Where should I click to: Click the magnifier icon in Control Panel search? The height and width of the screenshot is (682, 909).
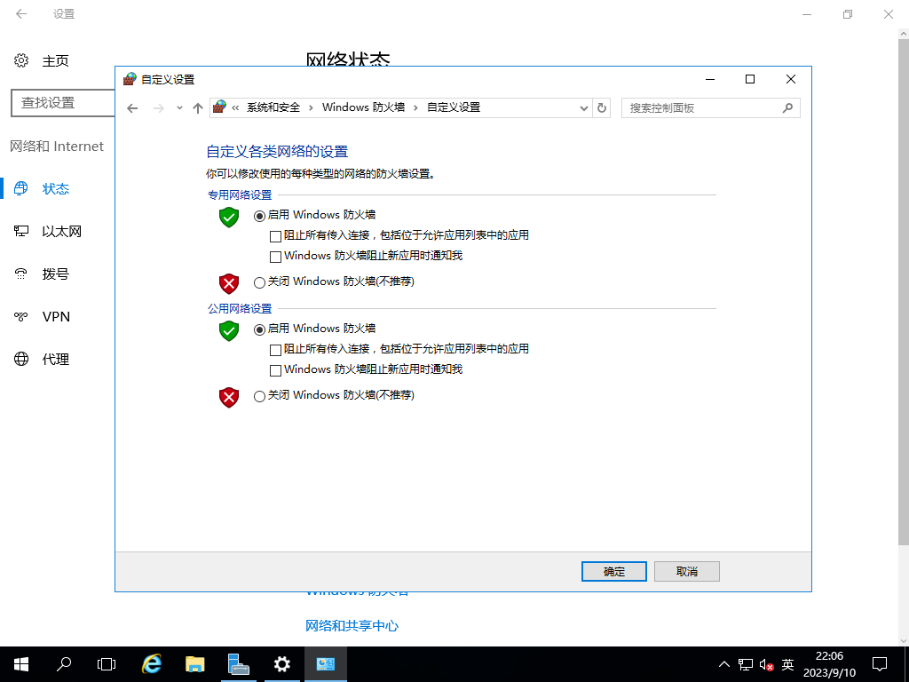tap(787, 107)
